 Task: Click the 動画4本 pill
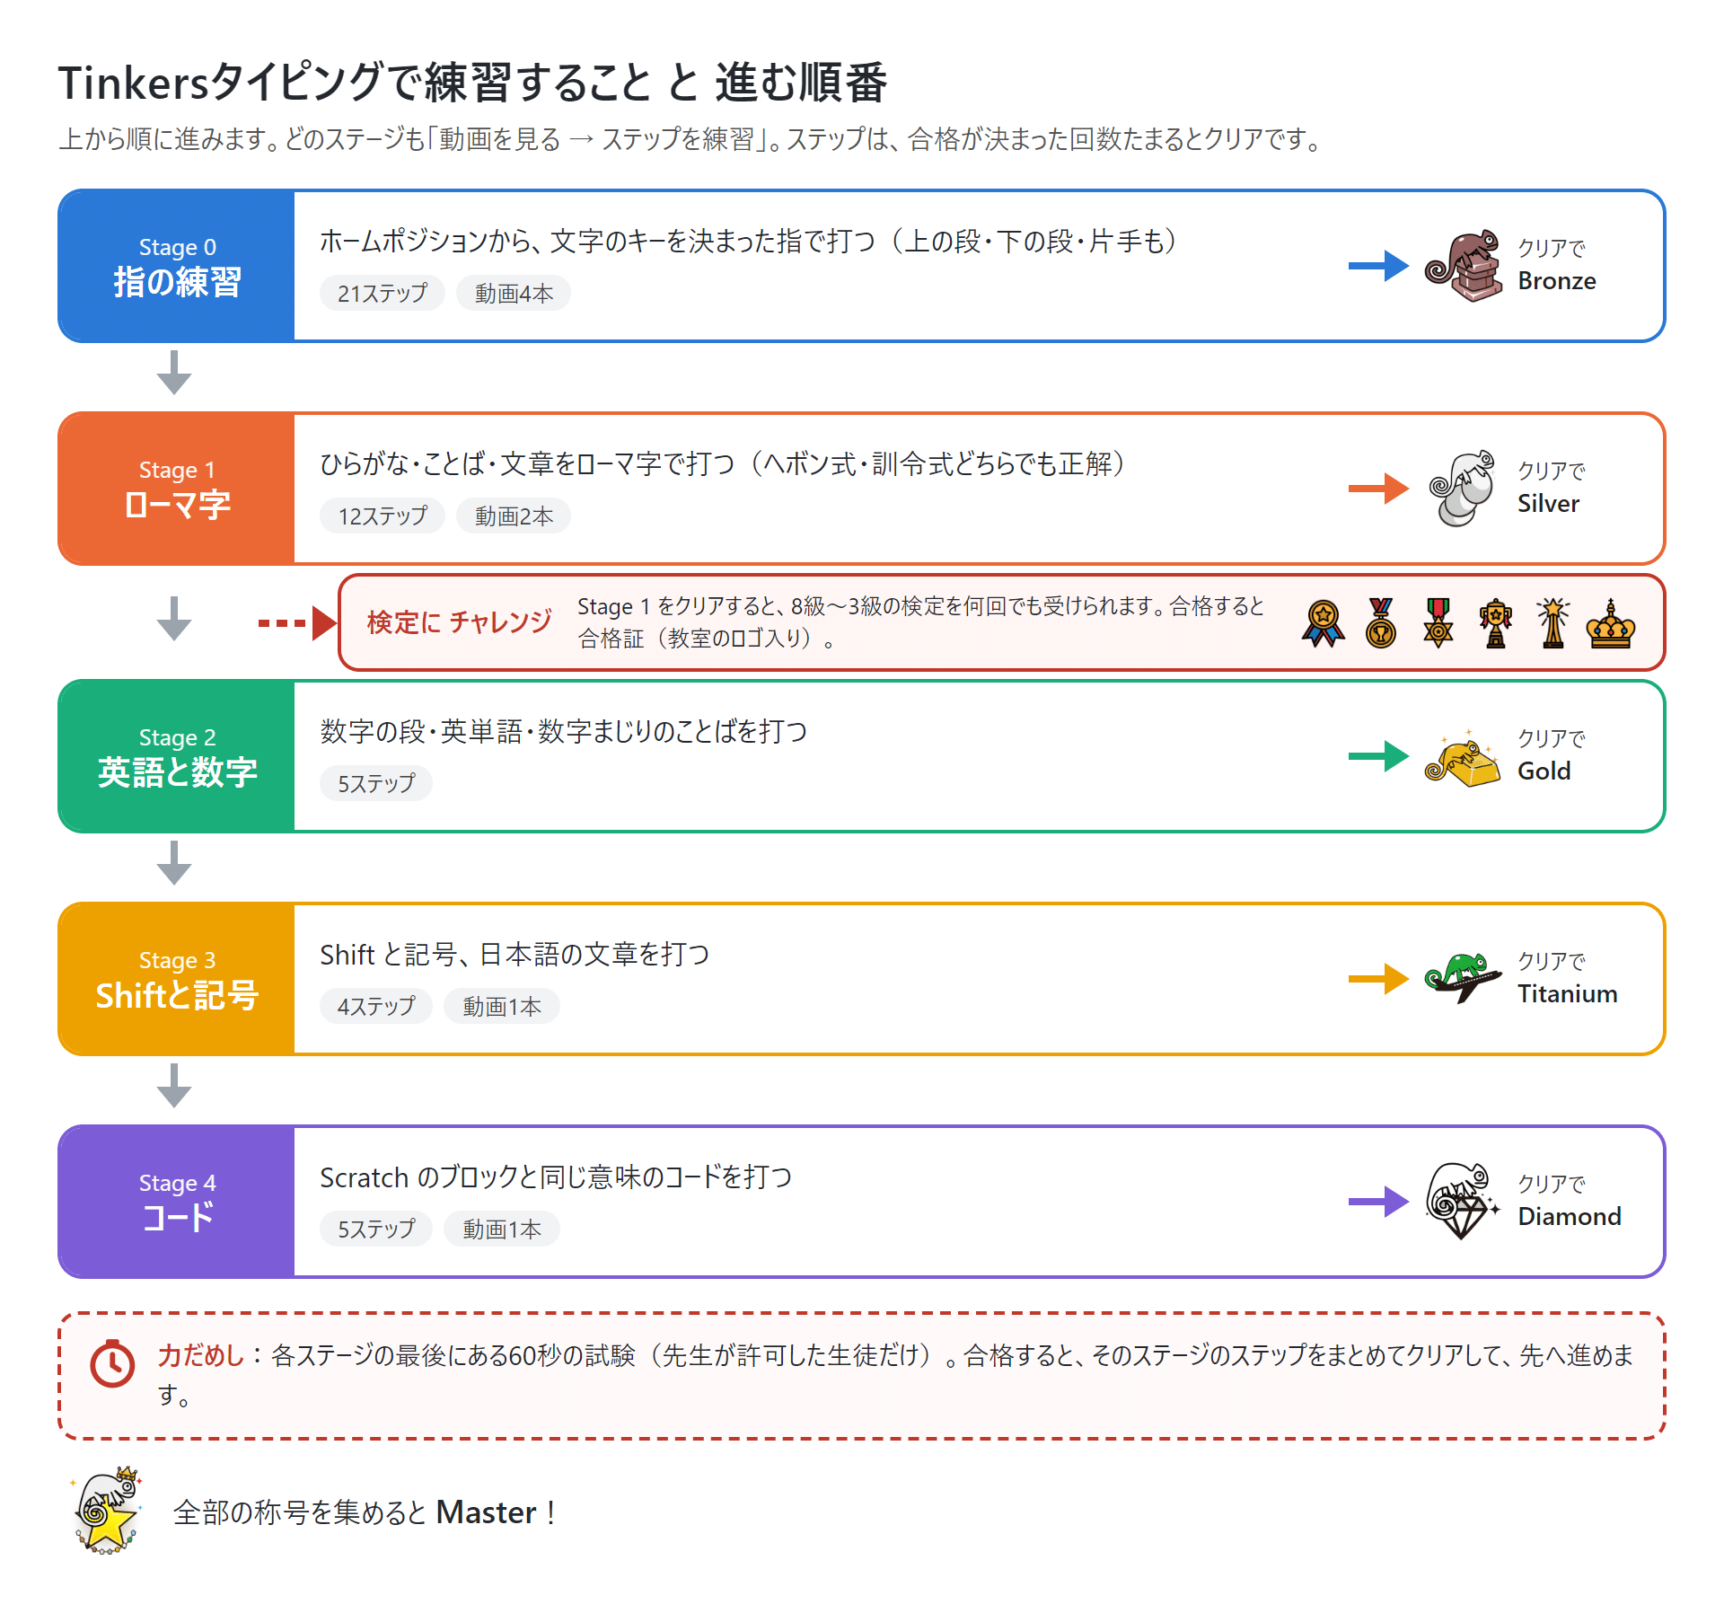(x=514, y=293)
